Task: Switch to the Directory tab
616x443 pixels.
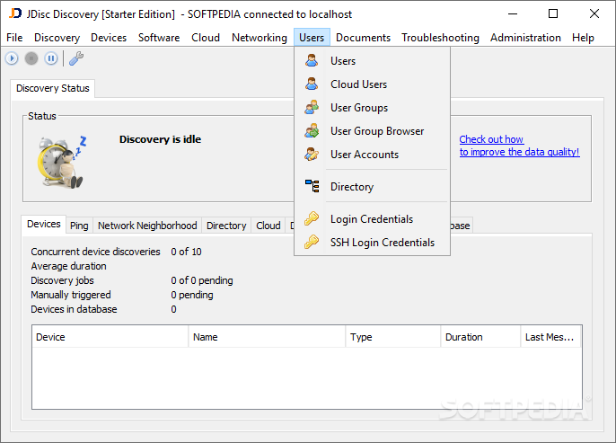Action: click(226, 226)
